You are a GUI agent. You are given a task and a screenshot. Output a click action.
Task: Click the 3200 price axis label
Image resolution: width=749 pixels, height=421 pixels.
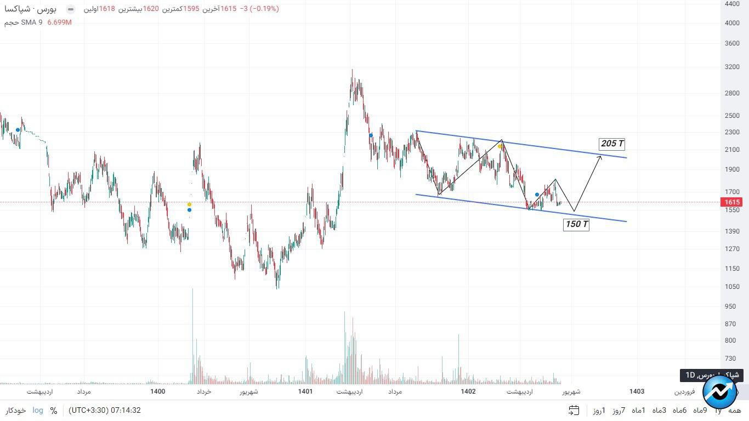732,67
